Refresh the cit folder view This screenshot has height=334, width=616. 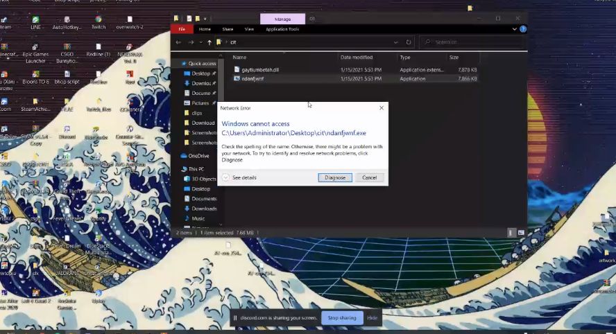point(409,42)
